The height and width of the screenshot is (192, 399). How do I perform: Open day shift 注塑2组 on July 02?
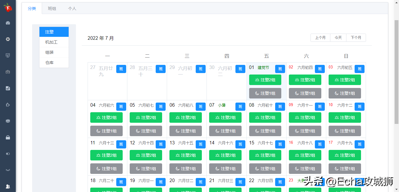[x=305, y=80]
